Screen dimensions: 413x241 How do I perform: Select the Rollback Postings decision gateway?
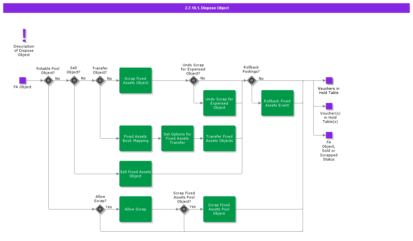pos(252,80)
